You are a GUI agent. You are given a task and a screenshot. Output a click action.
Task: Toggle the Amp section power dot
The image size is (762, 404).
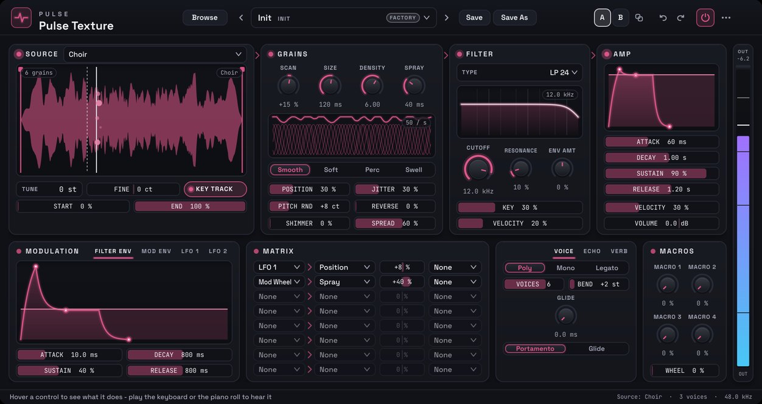[x=606, y=54]
